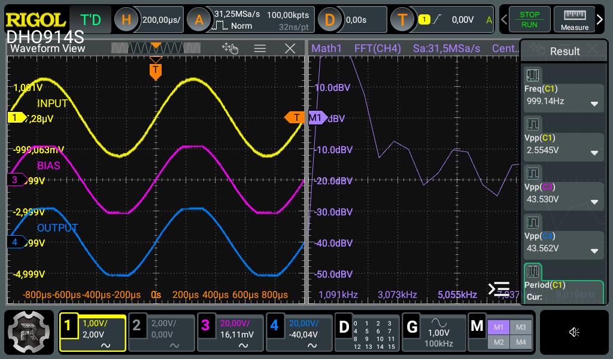Viewport: 613px width, 359px height.
Task: Toggle channel 1 on/off label
Action: [x=68, y=325]
